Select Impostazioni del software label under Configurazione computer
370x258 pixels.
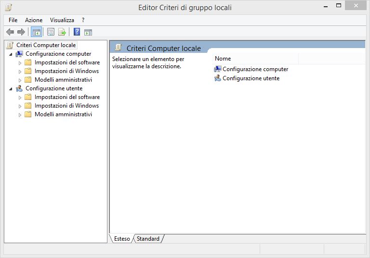point(67,62)
